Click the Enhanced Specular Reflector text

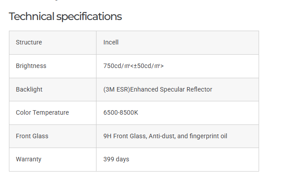(171, 89)
